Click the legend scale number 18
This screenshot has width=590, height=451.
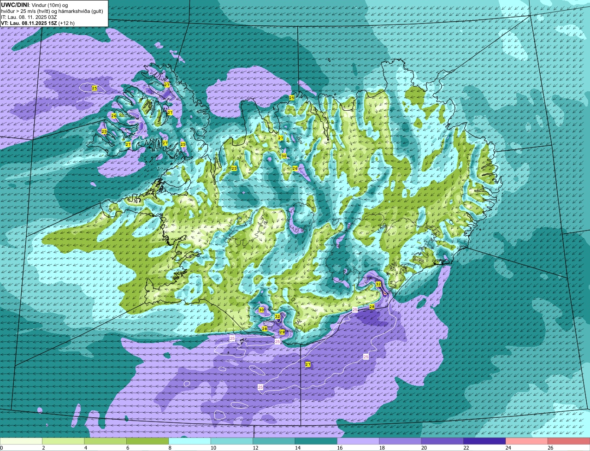click(x=382, y=448)
